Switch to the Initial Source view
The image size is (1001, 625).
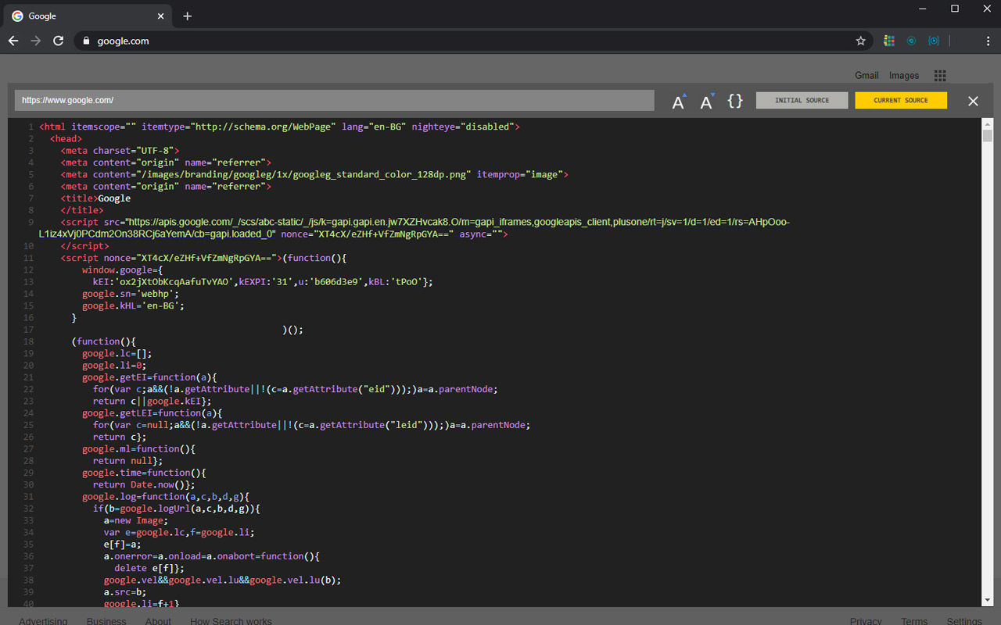tap(802, 100)
